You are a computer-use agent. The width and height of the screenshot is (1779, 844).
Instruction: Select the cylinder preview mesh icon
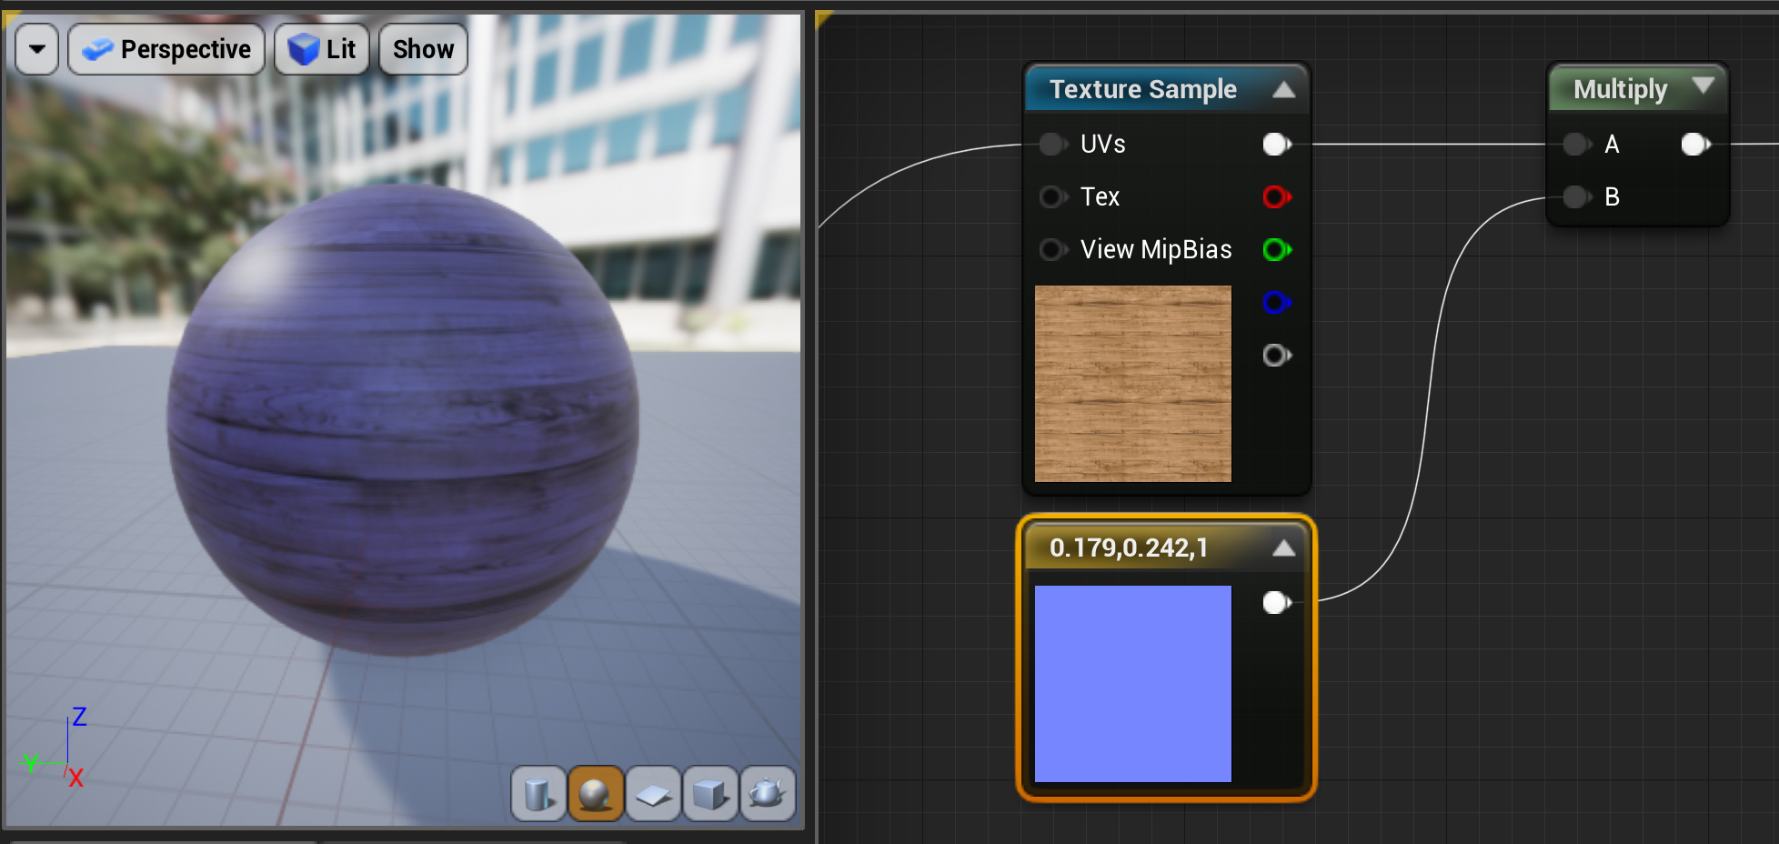point(539,794)
